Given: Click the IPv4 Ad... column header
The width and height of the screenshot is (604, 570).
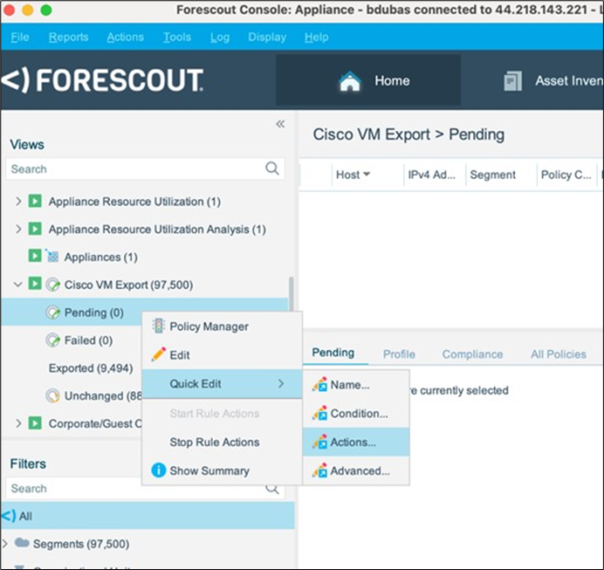Looking at the screenshot, I should coord(435,175).
